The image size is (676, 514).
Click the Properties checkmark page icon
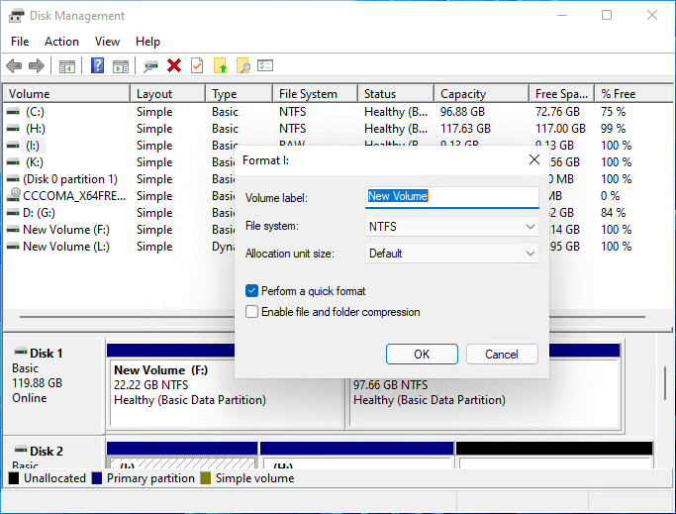click(197, 65)
